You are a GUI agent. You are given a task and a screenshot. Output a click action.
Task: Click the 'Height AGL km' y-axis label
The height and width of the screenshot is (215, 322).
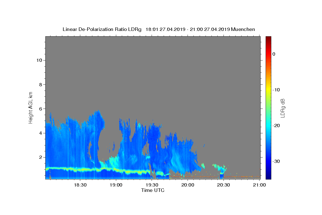31,107
